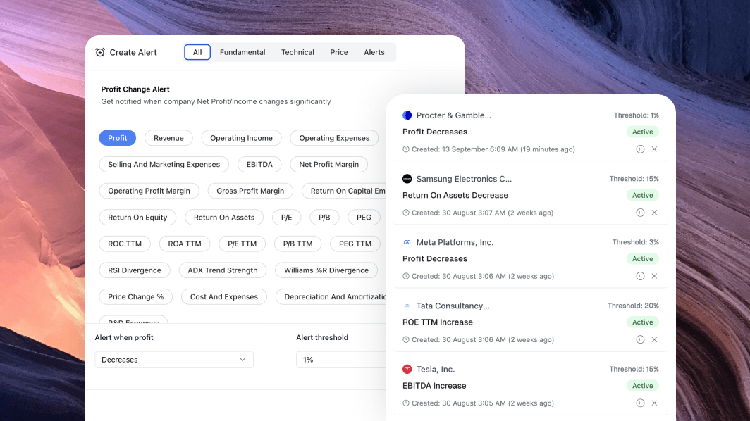750x421 pixels.
Task: Select the Gross Profit Margin chip
Action: click(250, 191)
